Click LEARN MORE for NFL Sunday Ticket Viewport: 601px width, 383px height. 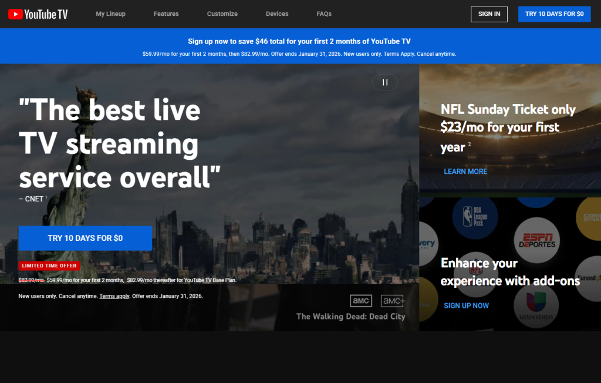tap(465, 172)
